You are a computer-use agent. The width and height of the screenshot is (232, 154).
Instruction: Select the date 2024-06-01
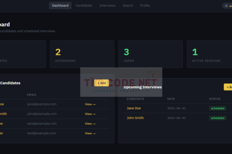coord(176,108)
